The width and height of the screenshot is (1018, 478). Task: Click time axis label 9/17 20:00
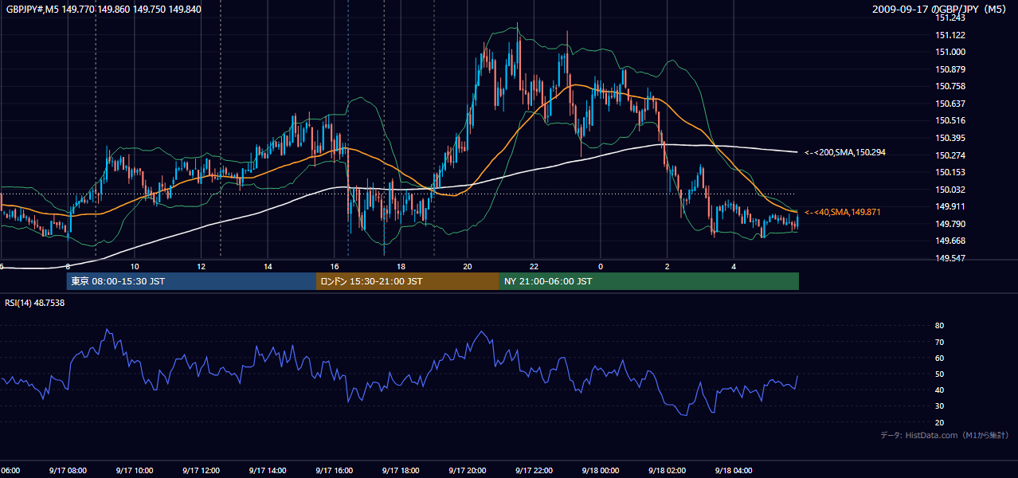[x=468, y=470]
